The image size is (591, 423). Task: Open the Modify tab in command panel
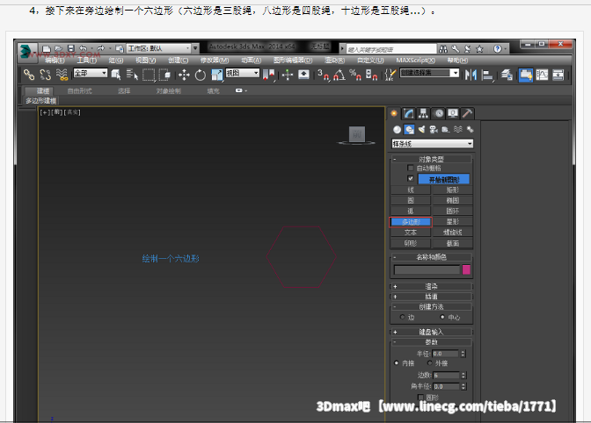coord(409,113)
